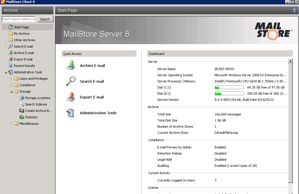Screen dimensions: 299x194
Task: Expand the Miscellaneous tree node
Action: tap(11, 124)
